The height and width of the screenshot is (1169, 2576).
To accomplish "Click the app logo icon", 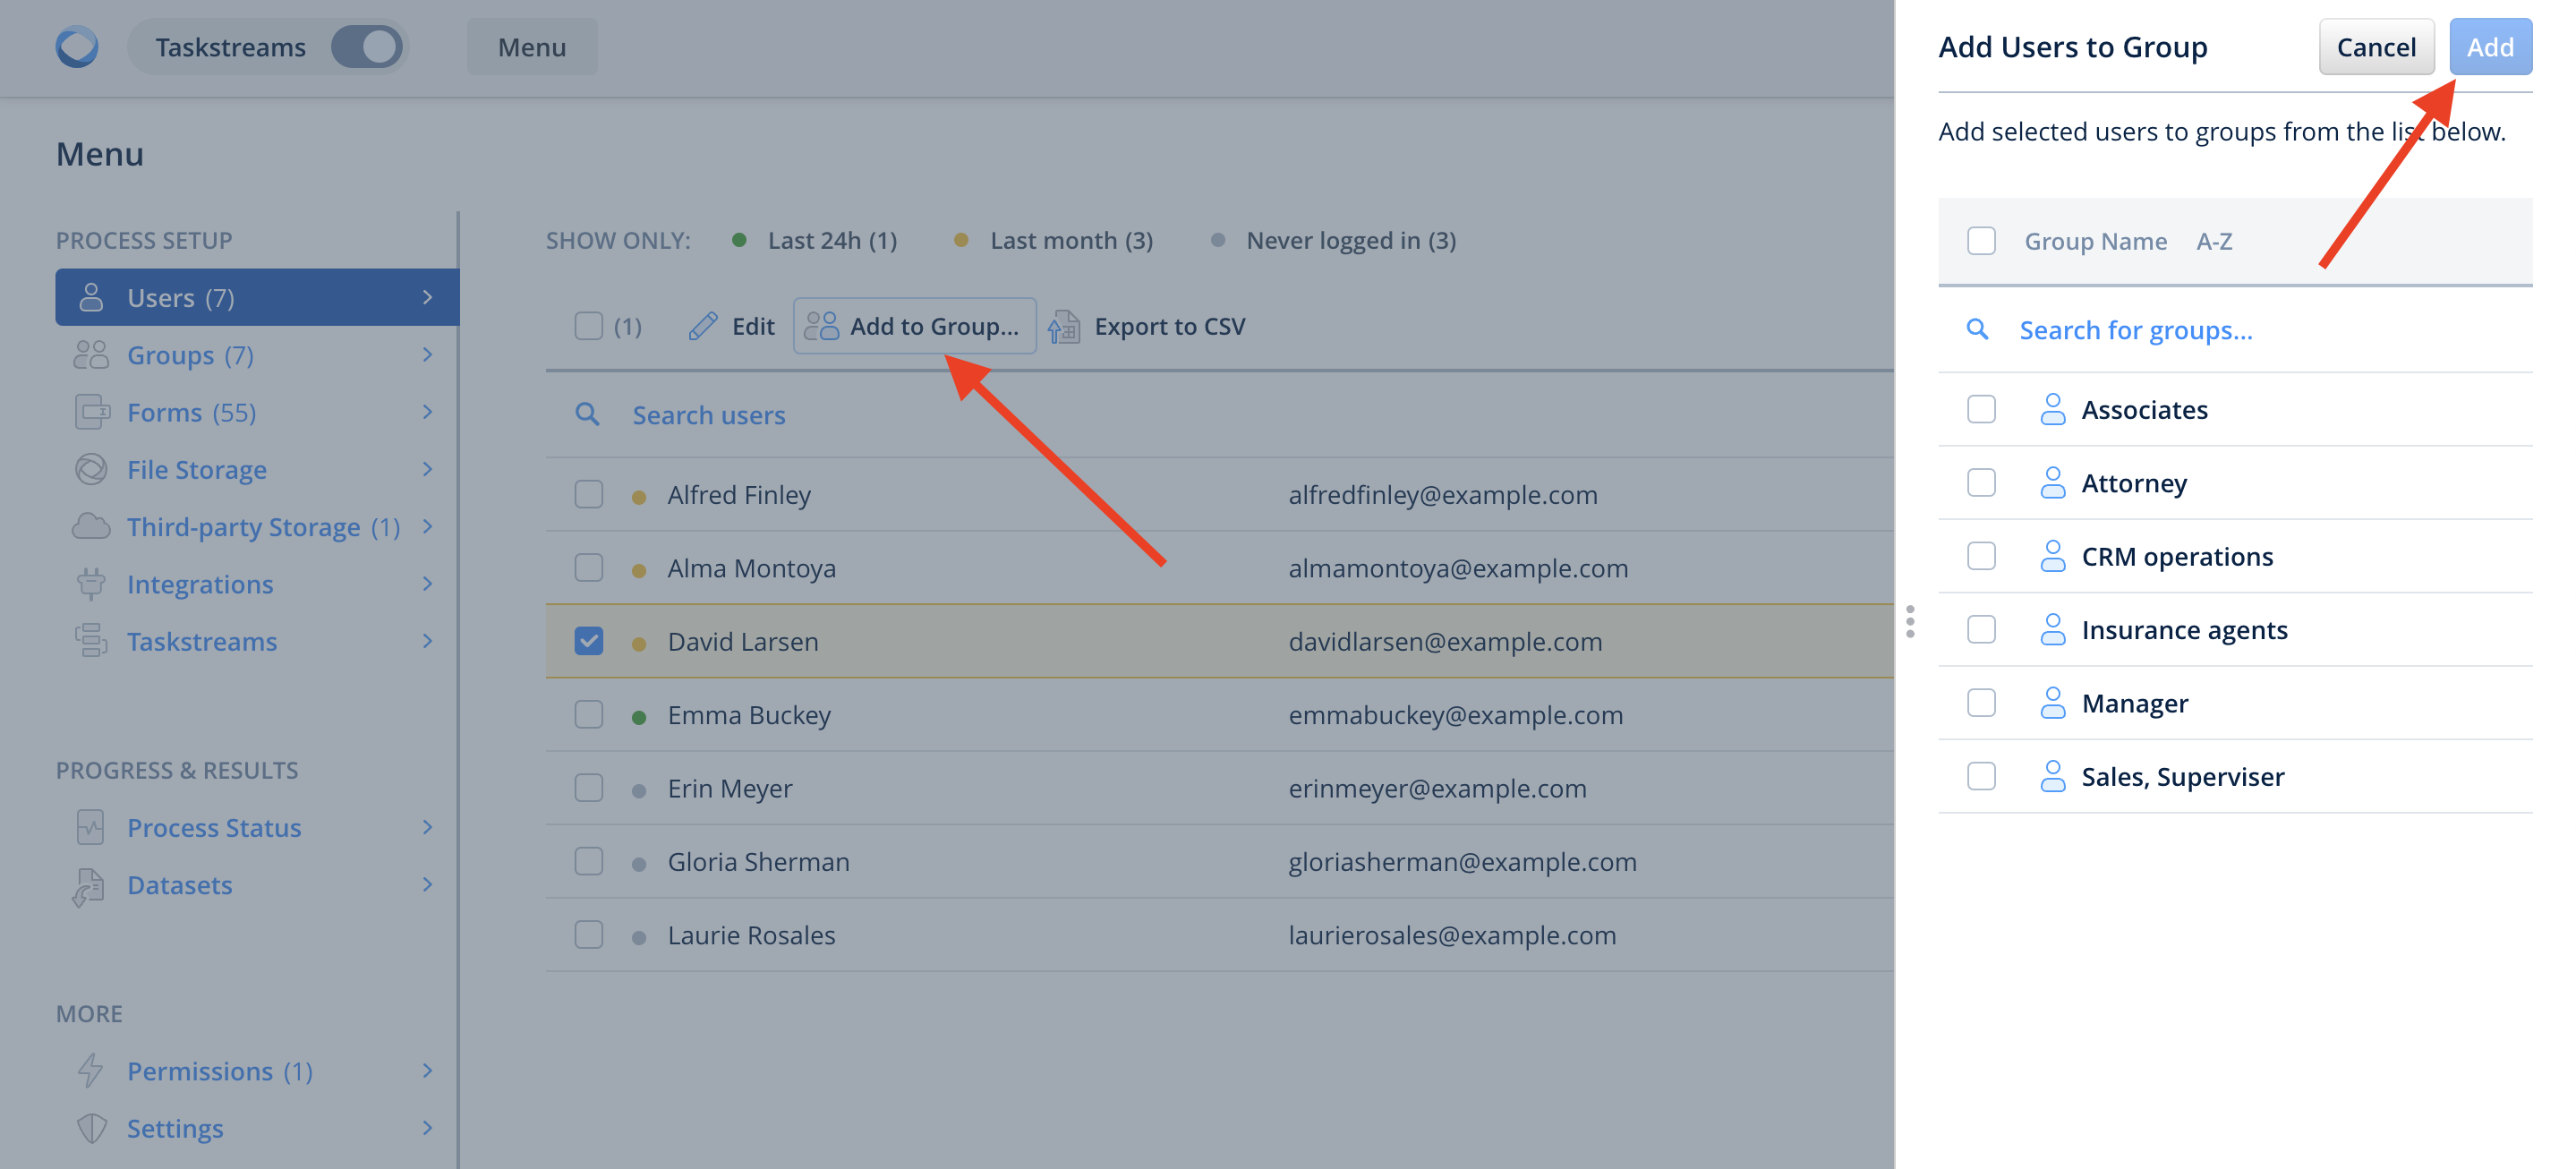I will [x=77, y=47].
